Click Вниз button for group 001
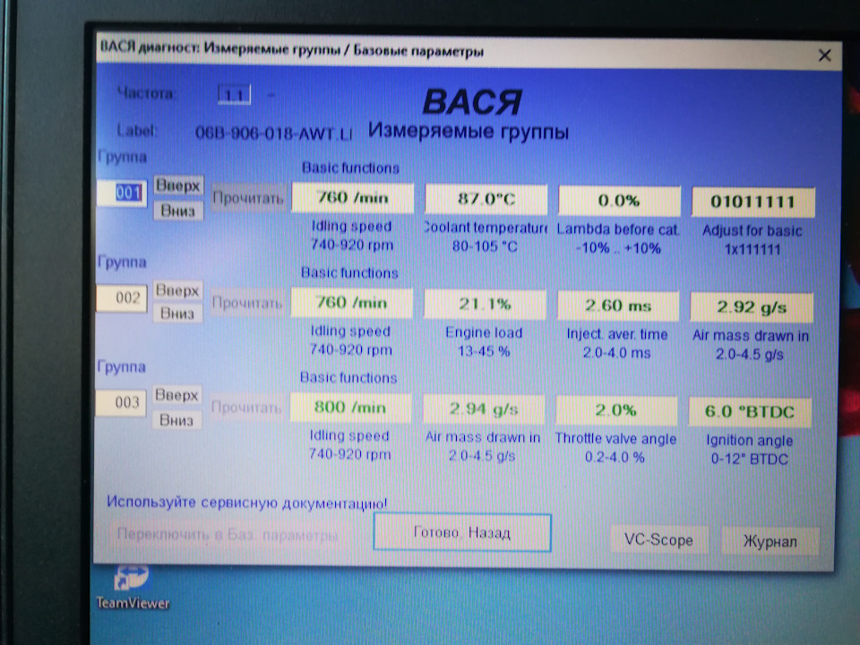 (178, 211)
